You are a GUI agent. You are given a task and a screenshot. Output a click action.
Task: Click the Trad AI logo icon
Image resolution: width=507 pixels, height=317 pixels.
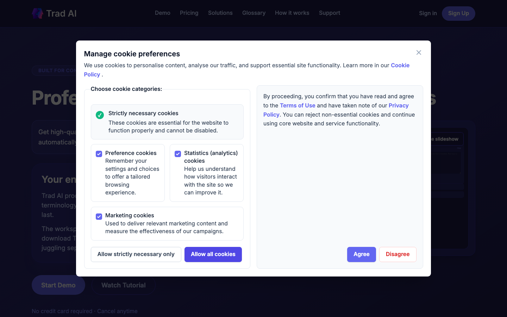coord(38,13)
